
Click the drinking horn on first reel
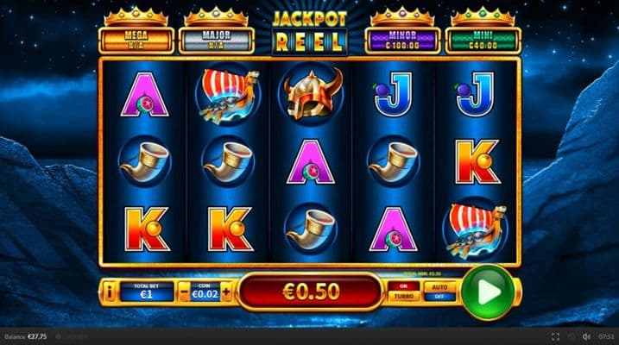(x=145, y=161)
